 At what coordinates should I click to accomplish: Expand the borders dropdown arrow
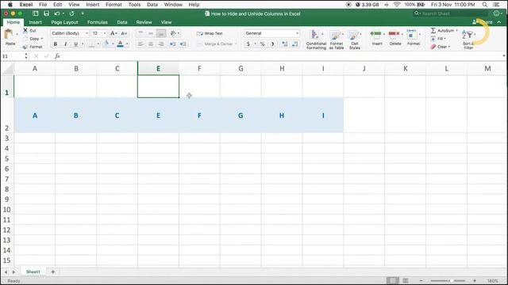click(98, 44)
